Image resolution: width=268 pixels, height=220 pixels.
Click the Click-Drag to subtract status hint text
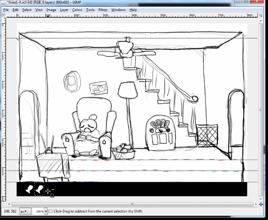coord(98,211)
